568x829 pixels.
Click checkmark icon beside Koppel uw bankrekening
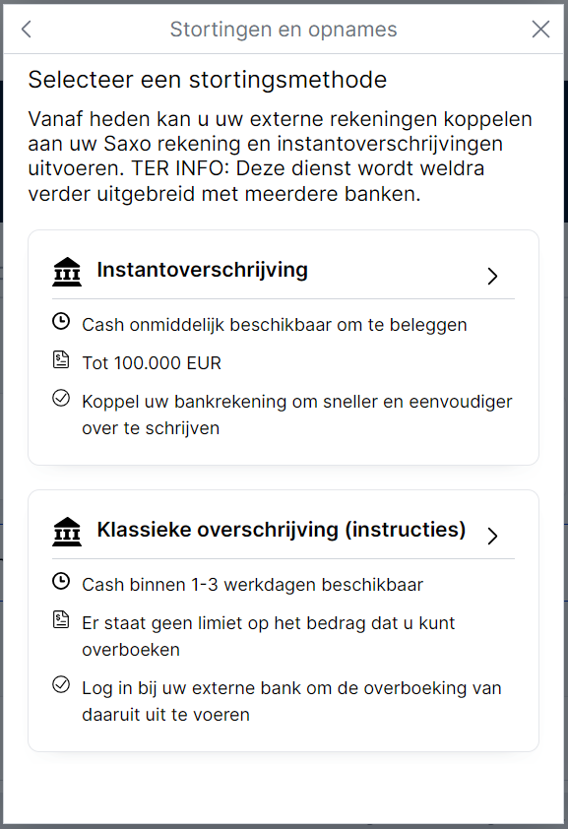pos(61,398)
